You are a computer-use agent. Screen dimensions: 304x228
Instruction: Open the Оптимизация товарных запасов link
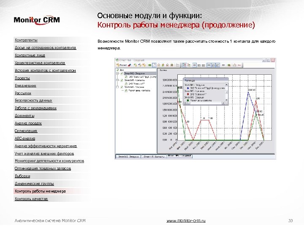(43, 168)
